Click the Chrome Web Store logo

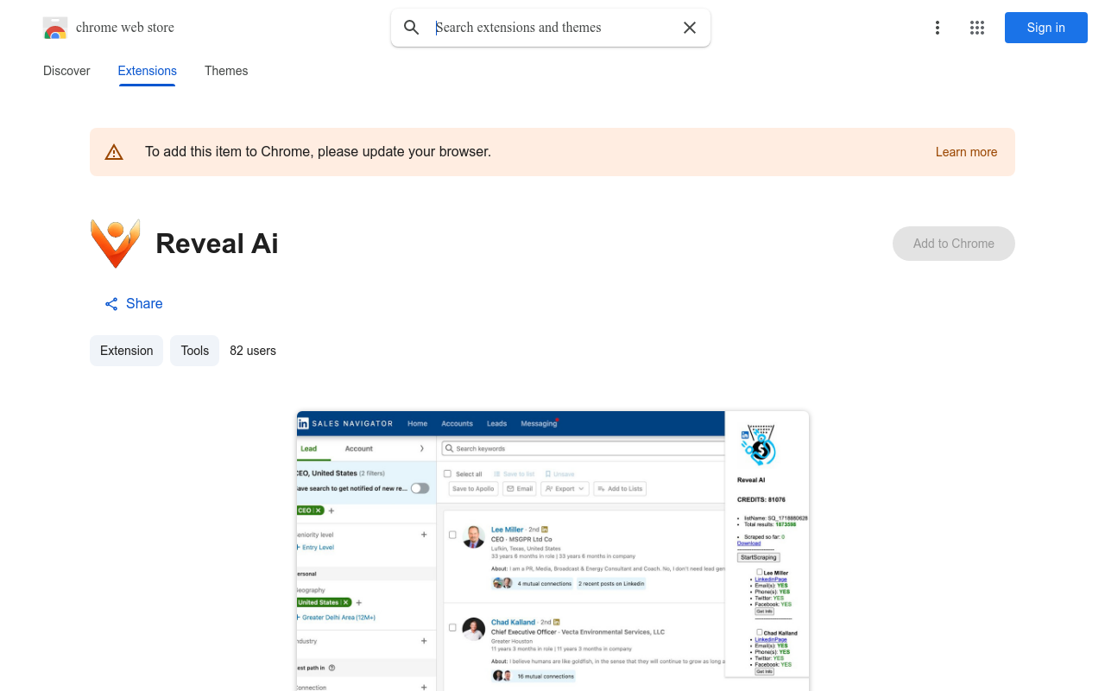(x=55, y=28)
